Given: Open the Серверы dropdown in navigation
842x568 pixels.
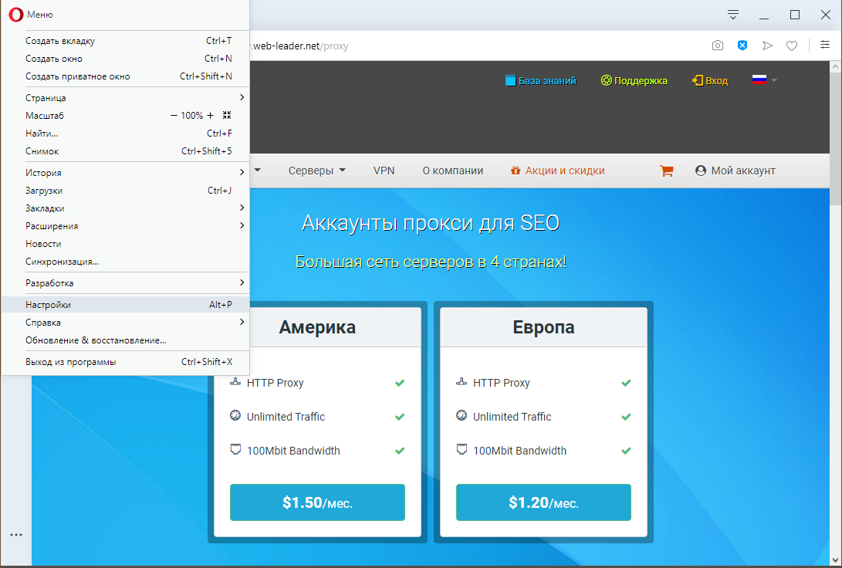Looking at the screenshot, I should coord(316,171).
